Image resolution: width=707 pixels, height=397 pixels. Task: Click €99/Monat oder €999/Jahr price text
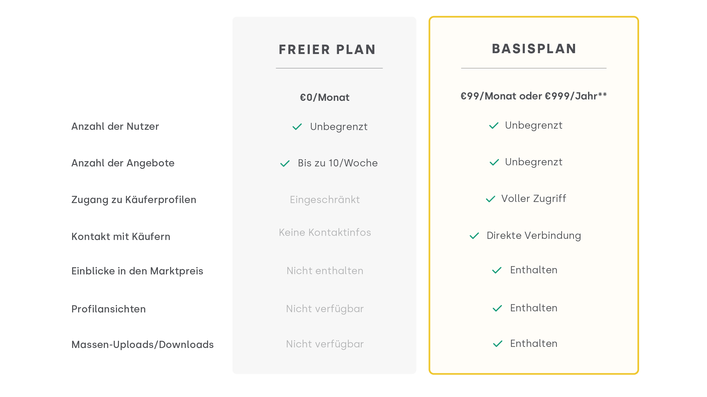[x=533, y=96]
